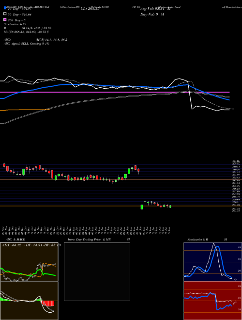The height and width of the screenshot is (320, 242).
Task: Open the MACD histogram chart panel
Action: [29, 301]
